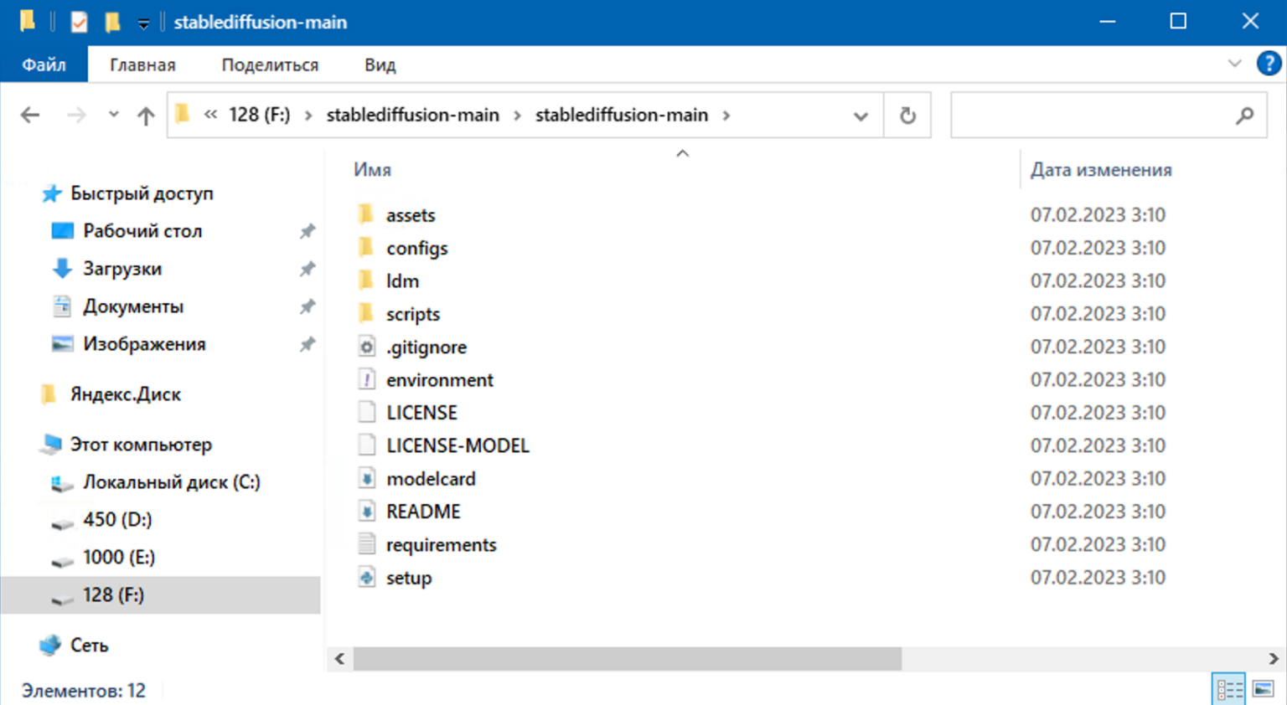Image resolution: width=1287 pixels, height=705 pixels.
Task: Click the scroll left arrow
Action: [339, 659]
